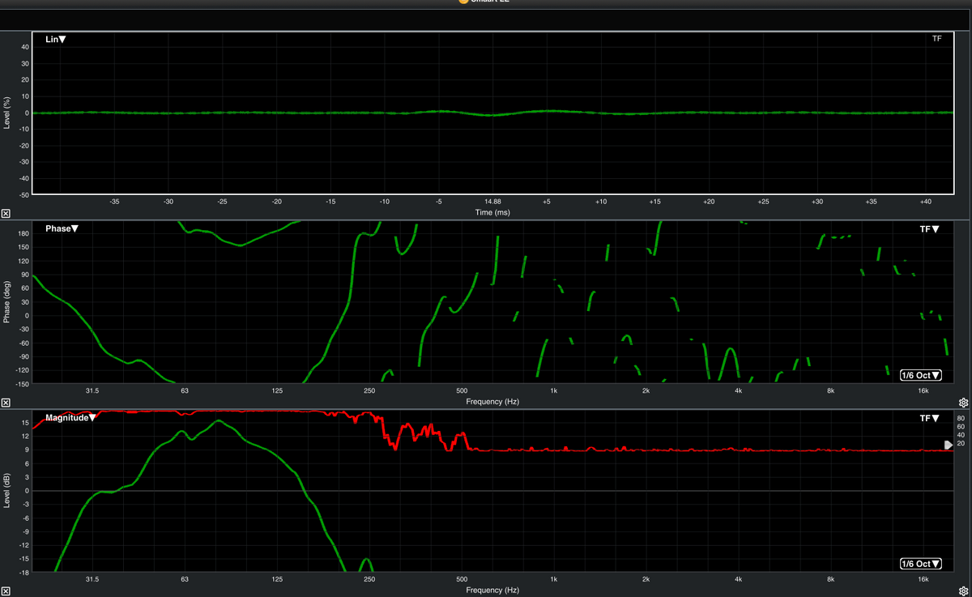Click the Level (%) axis label
972x597 pixels.
coord(7,113)
